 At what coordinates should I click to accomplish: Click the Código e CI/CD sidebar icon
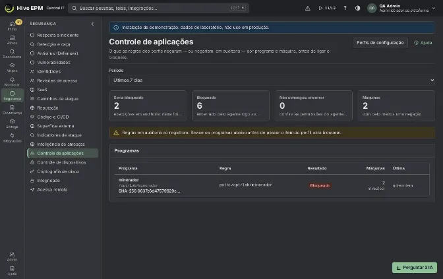(32, 117)
